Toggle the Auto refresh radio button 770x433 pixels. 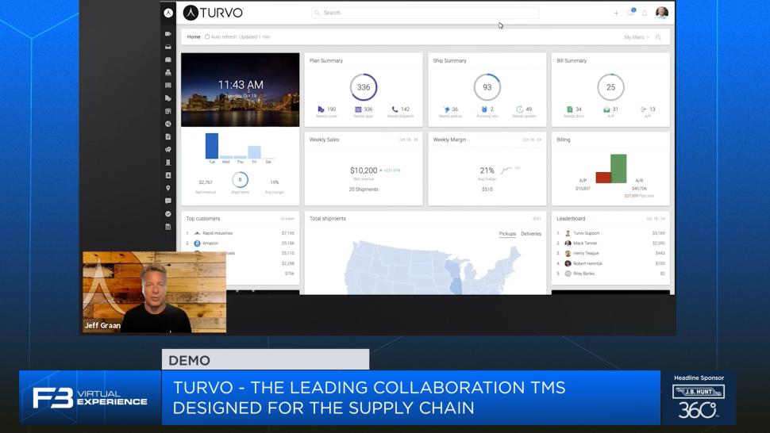pyautogui.click(x=207, y=36)
